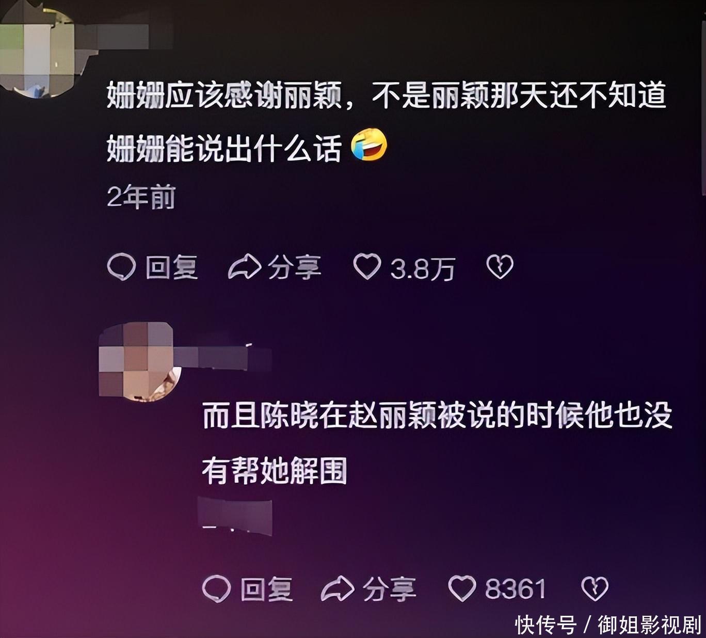Click share arrow icon under first comment

245,267
